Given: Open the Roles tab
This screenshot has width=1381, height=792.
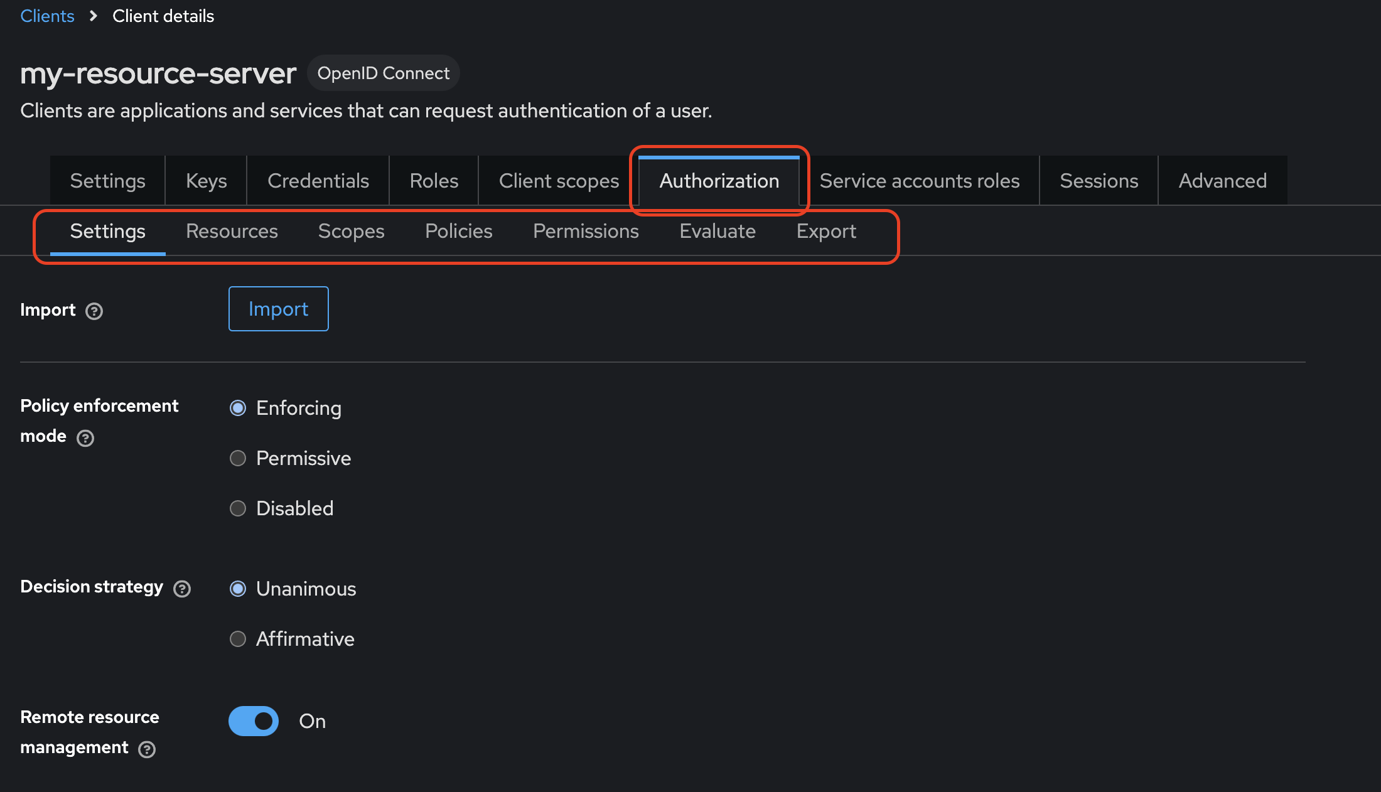Looking at the screenshot, I should pos(434,181).
